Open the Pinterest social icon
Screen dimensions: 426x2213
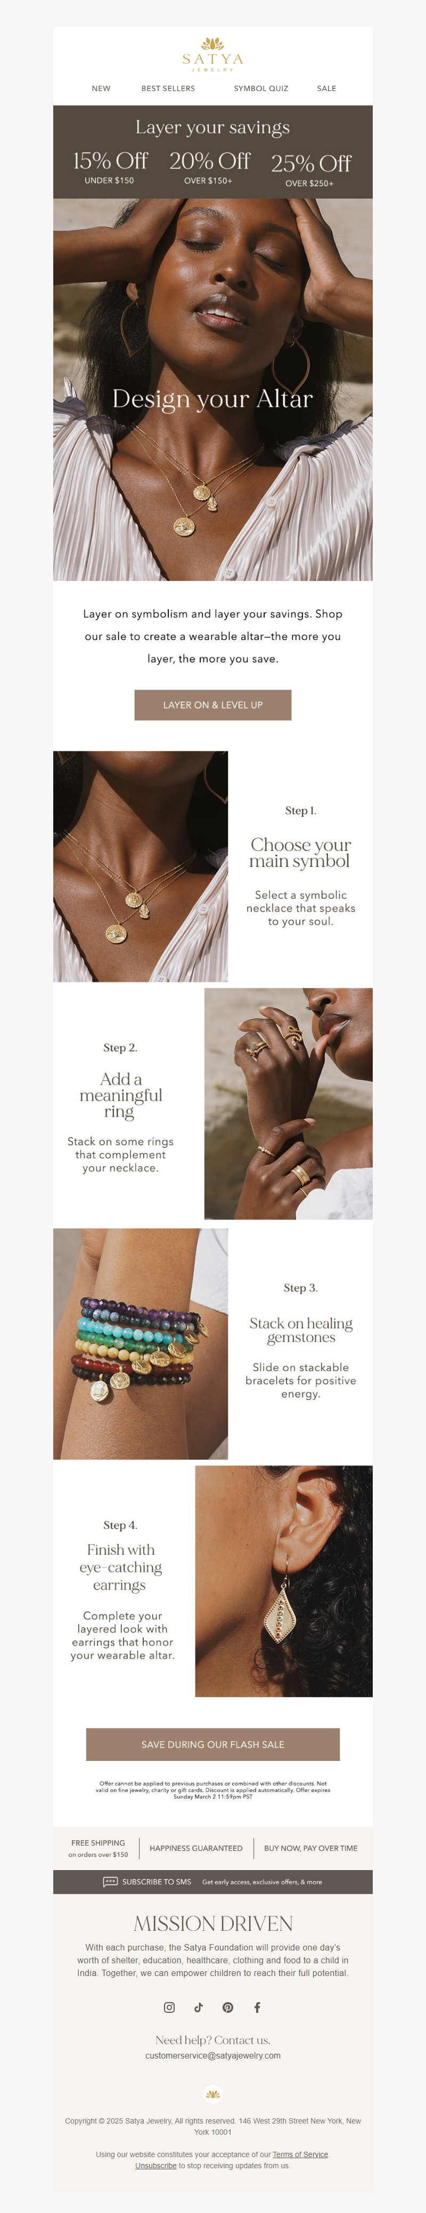[227, 2007]
